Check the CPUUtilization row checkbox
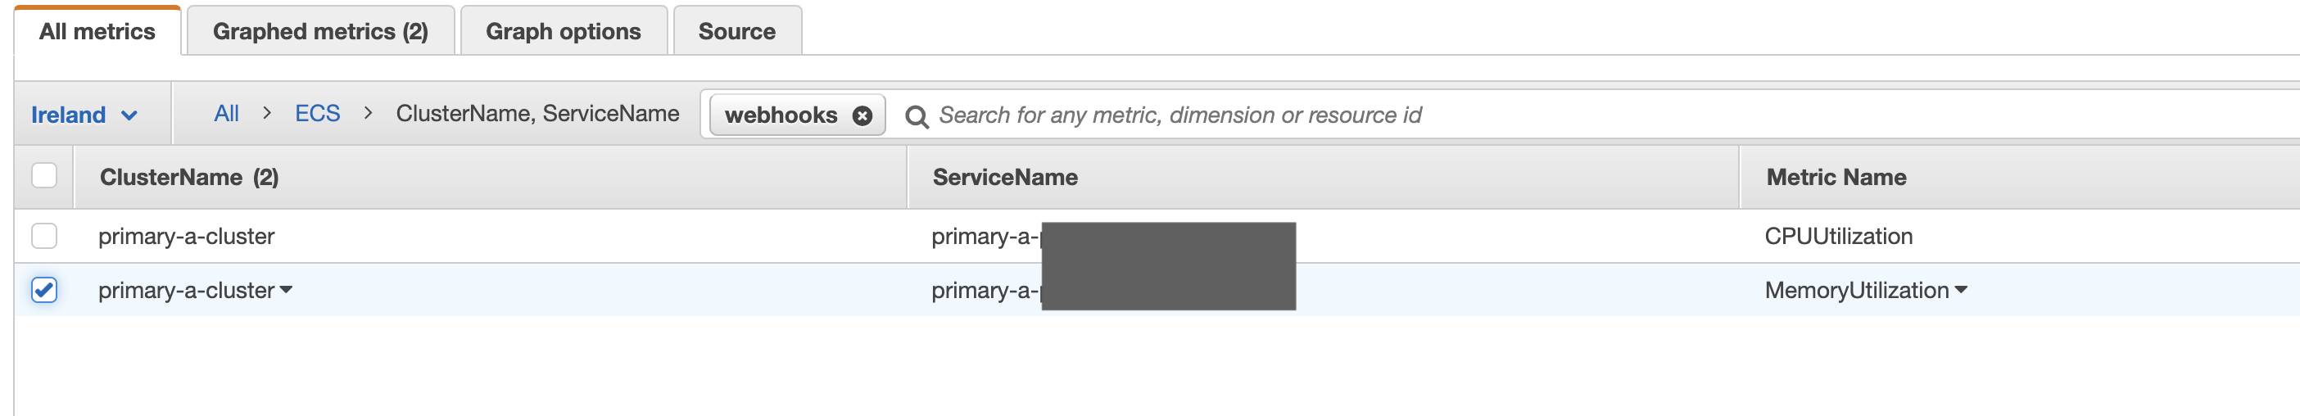 pos(43,236)
